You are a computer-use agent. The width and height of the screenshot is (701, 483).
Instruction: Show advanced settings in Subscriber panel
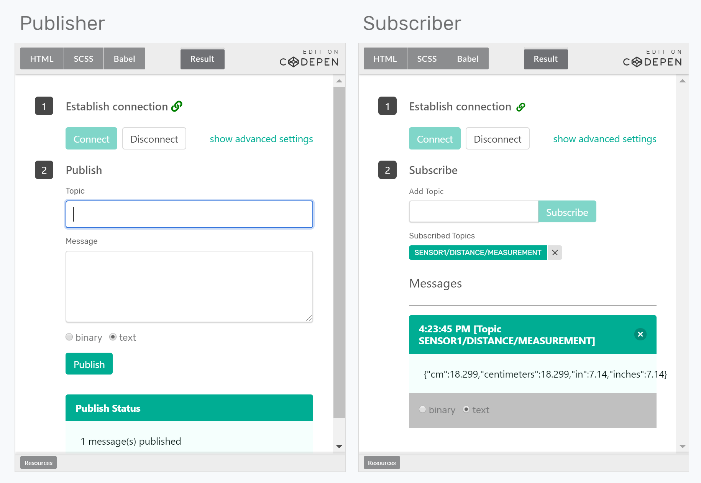click(x=604, y=139)
